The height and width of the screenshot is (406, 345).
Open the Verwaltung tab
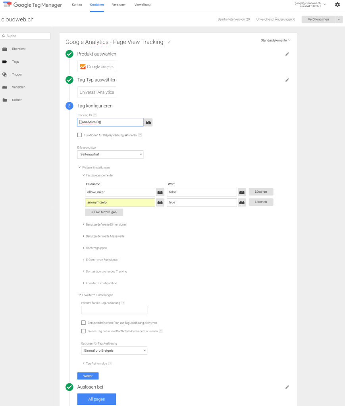tap(142, 5)
